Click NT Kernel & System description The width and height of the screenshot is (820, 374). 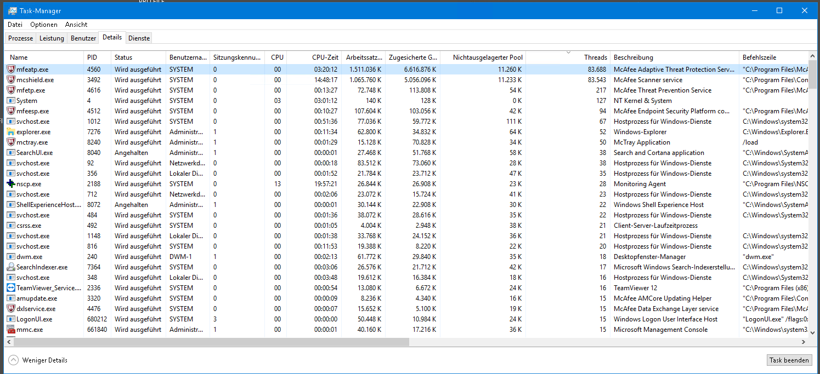click(642, 101)
